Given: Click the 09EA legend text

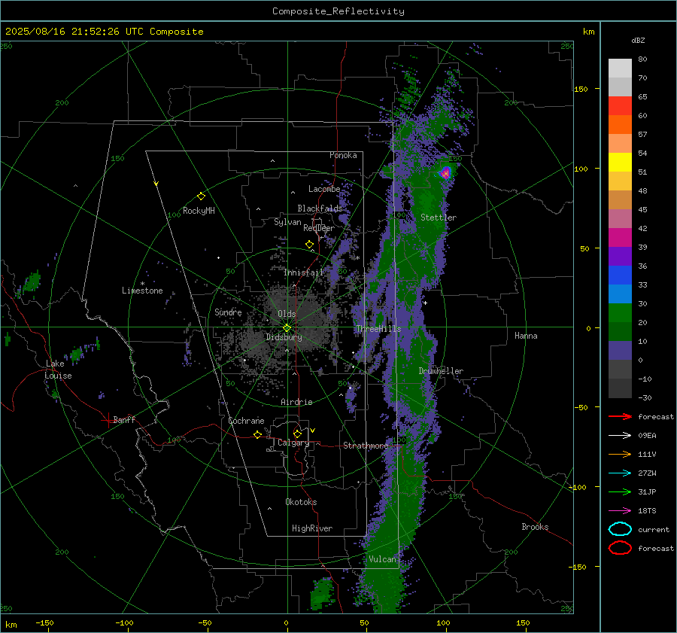Looking at the screenshot, I should click(647, 436).
